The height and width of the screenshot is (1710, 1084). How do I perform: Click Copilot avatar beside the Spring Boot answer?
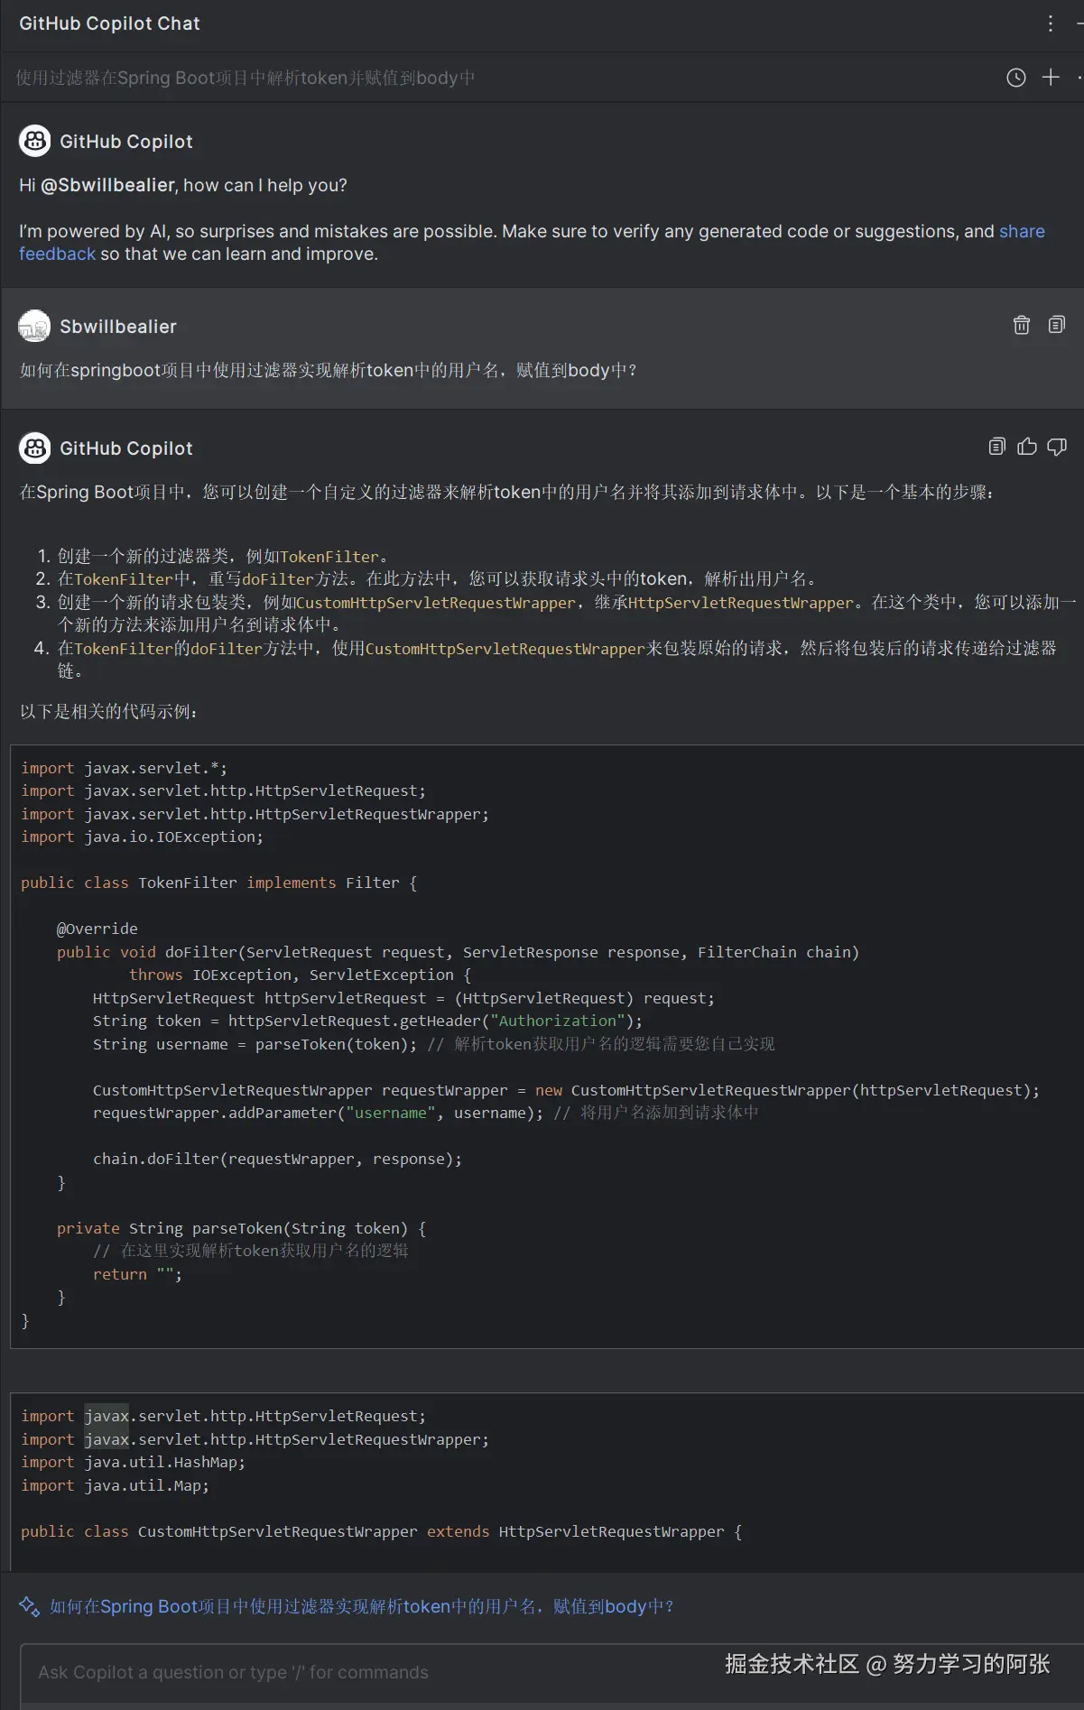35,448
